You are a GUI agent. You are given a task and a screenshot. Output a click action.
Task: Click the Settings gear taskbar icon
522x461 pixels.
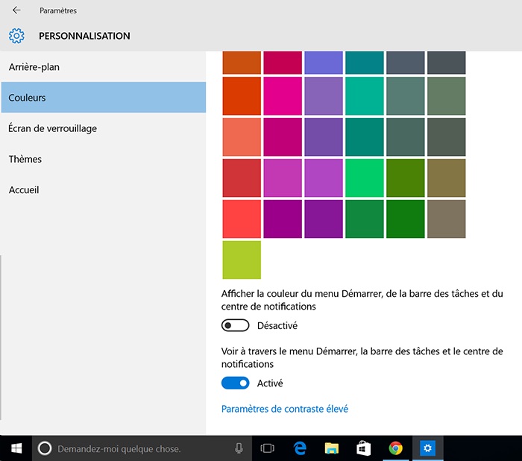(x=428, y=448)
